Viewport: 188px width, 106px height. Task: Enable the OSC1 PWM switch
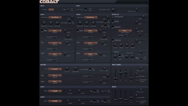(x=42, y=31)
